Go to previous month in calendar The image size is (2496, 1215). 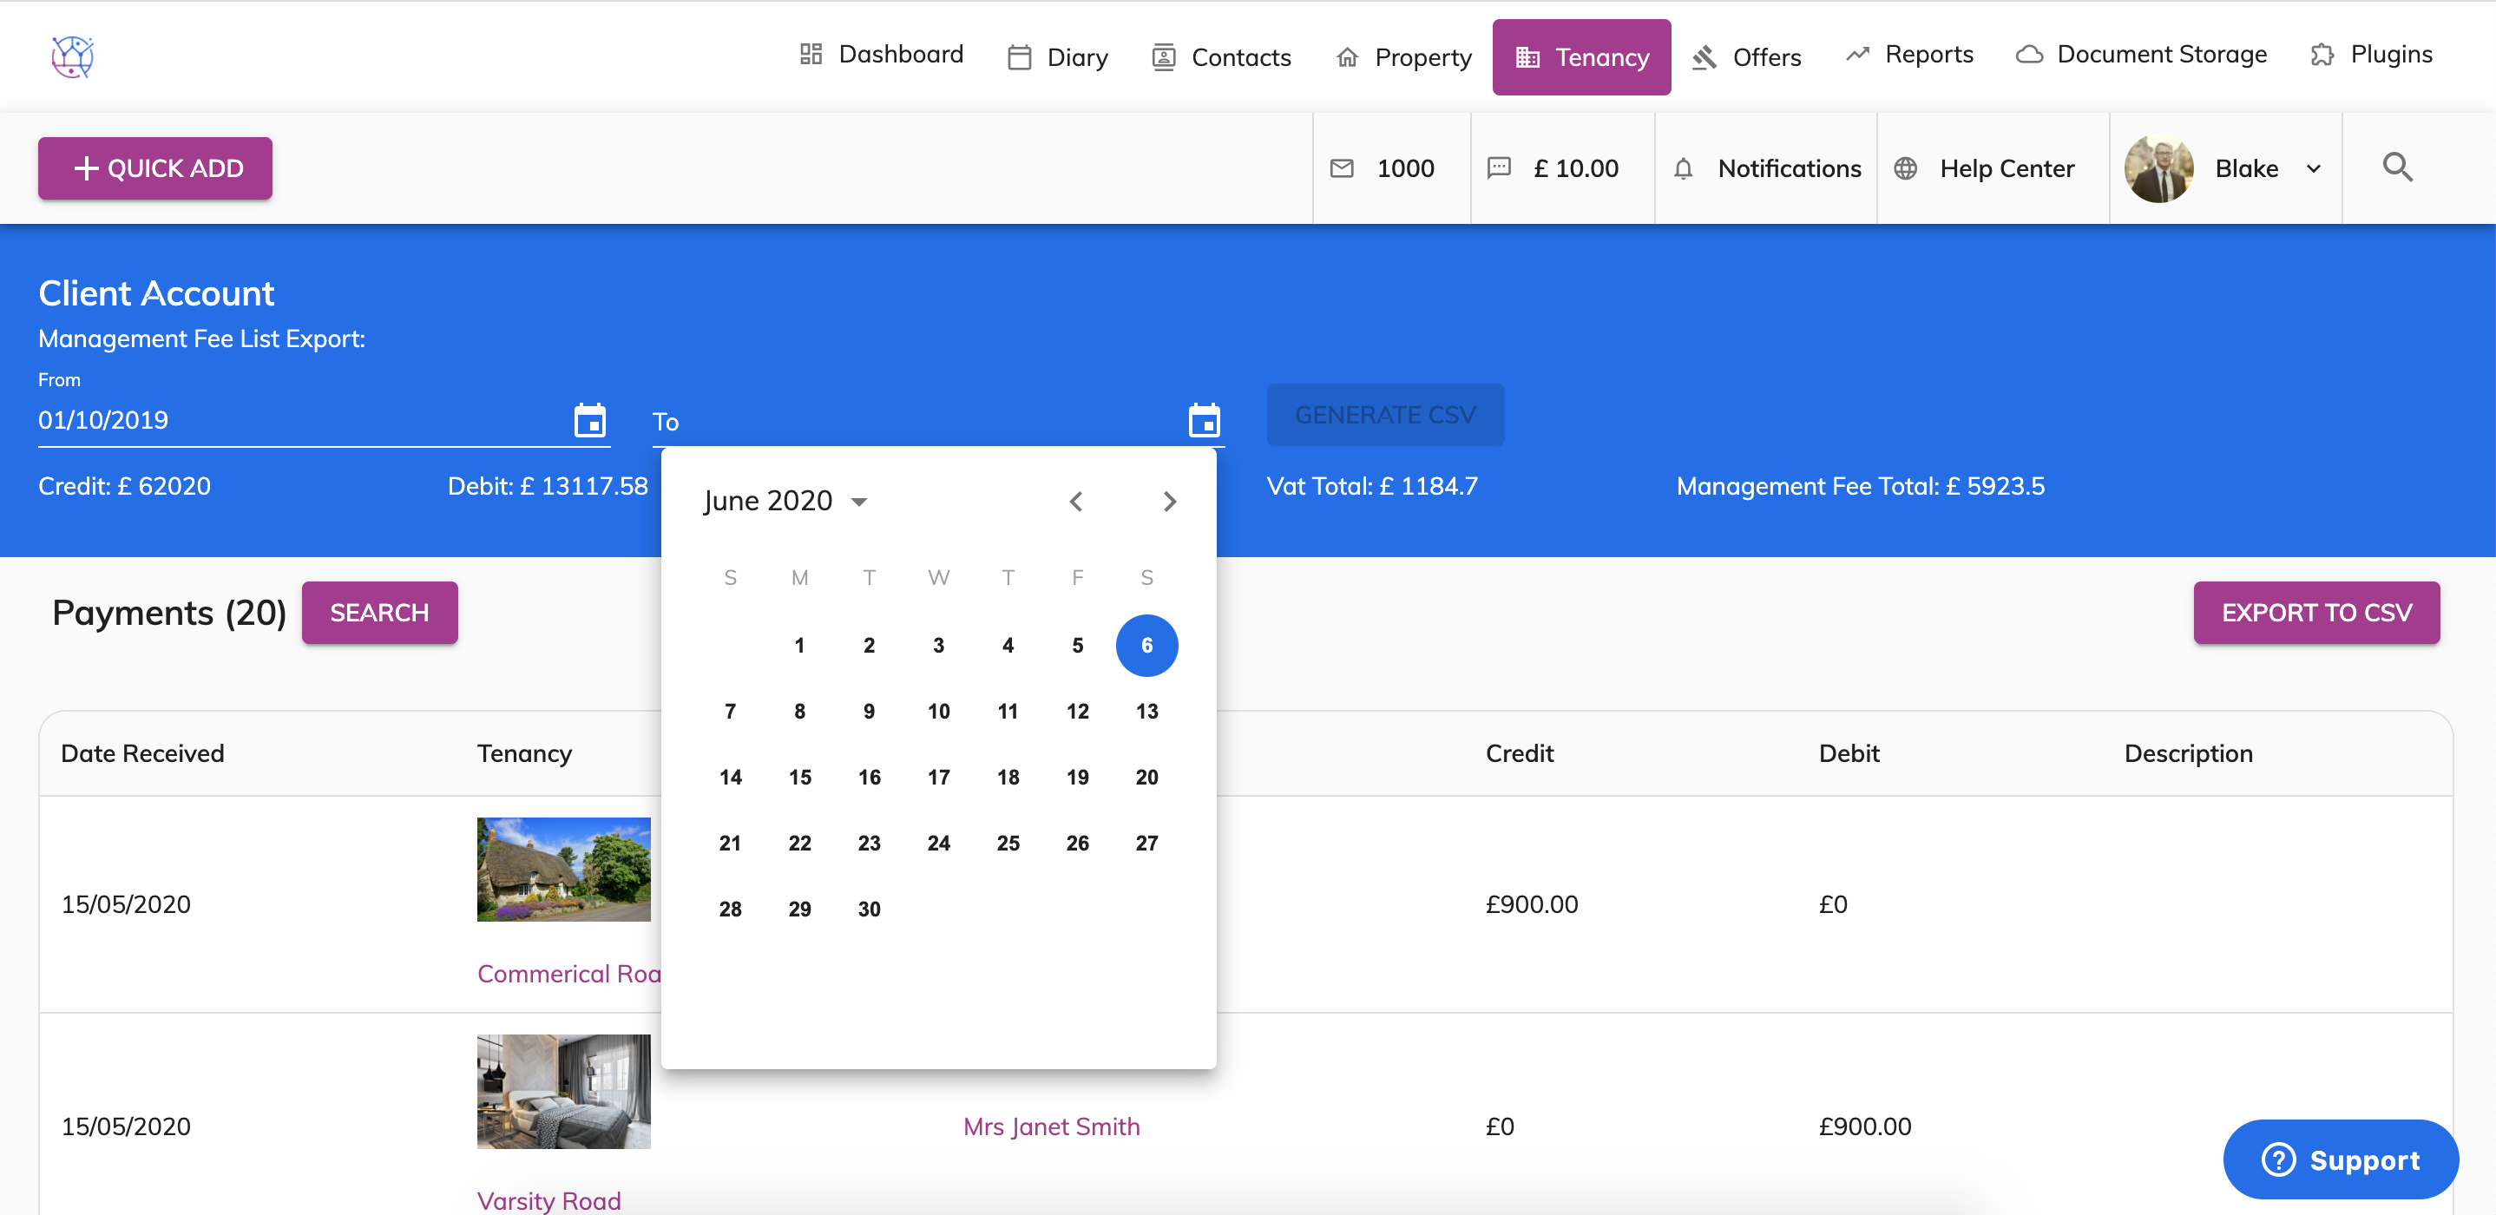pos(1075,501)
